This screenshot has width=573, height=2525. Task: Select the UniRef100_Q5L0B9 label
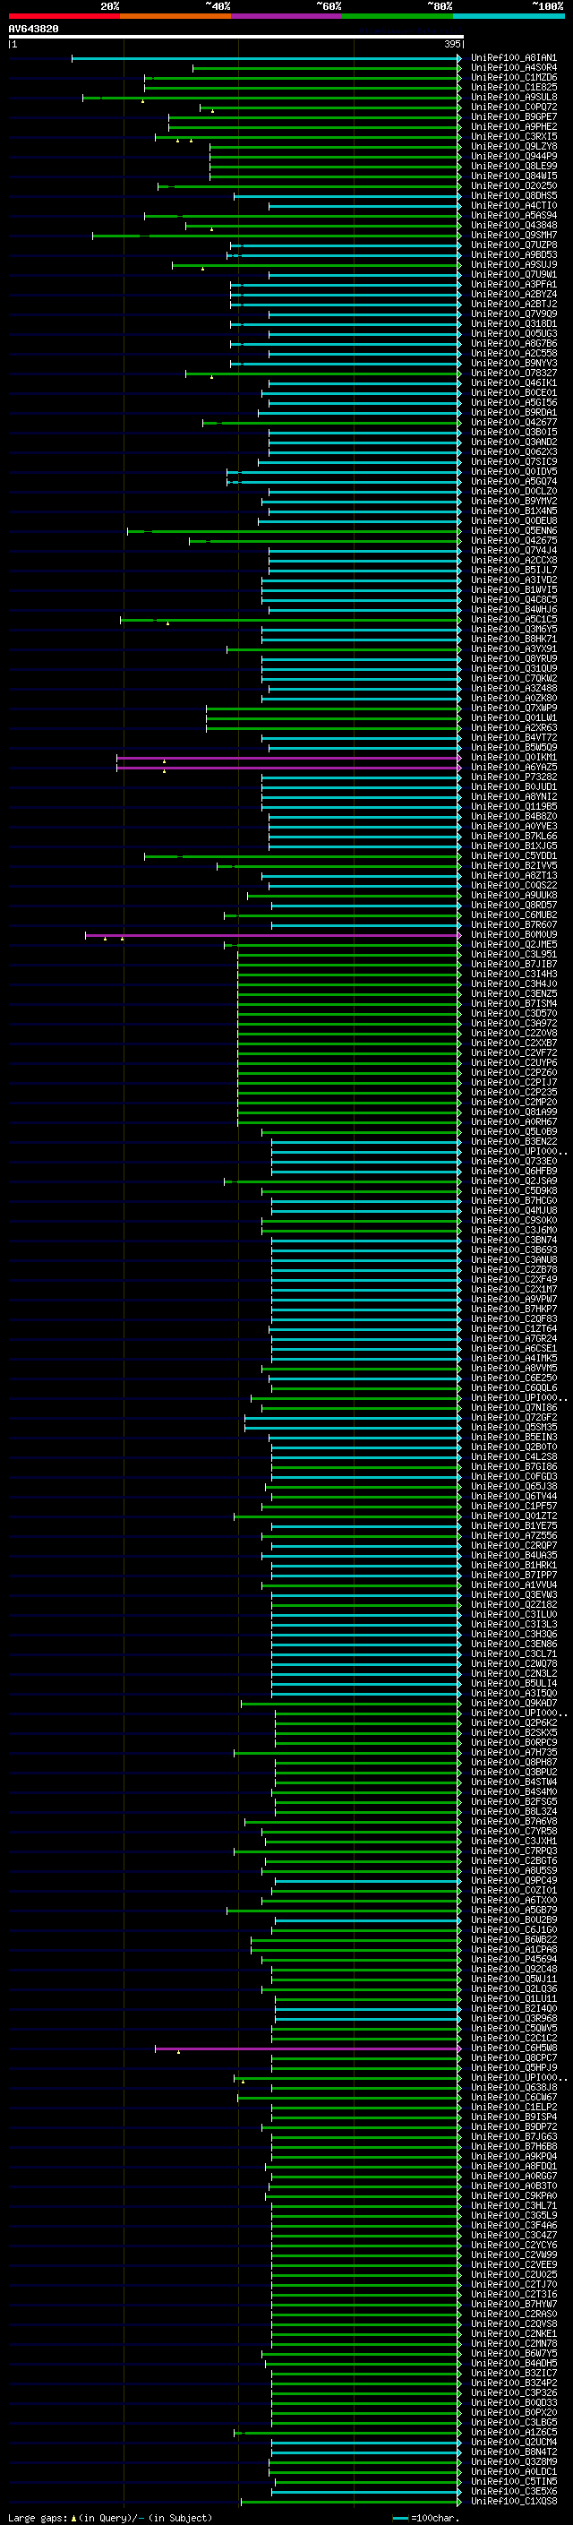[513, 1132]
